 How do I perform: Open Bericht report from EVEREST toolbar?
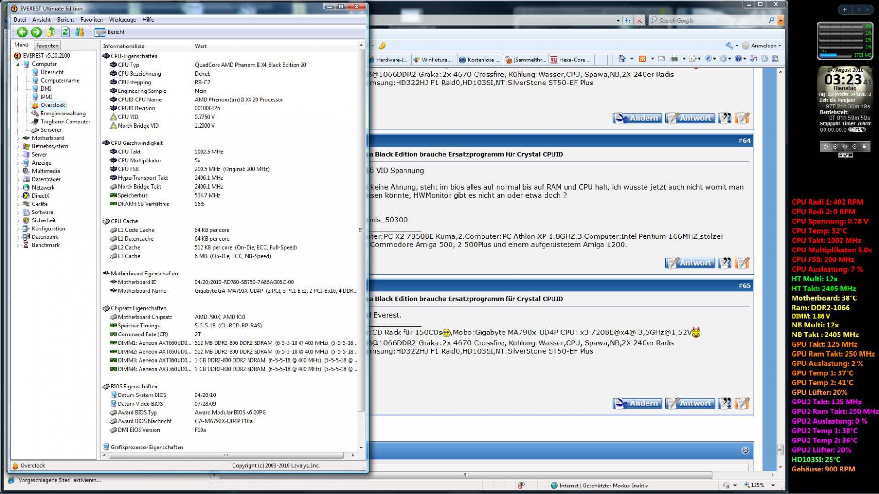[x=110, y=32]
